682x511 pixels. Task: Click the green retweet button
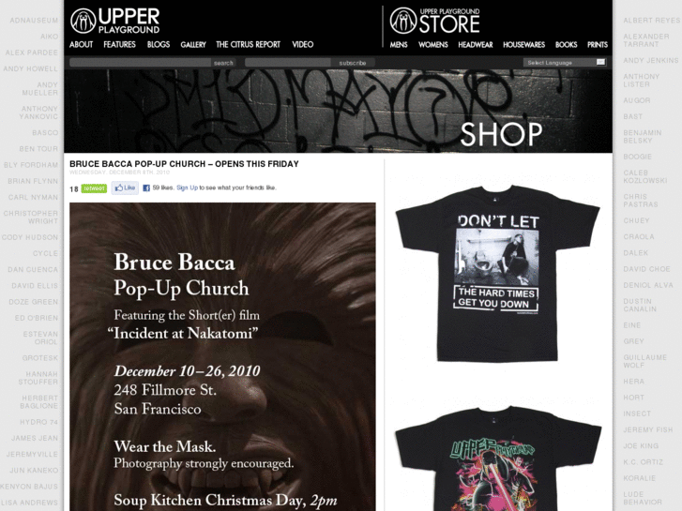pyautogui.click(x=94, y=188)
